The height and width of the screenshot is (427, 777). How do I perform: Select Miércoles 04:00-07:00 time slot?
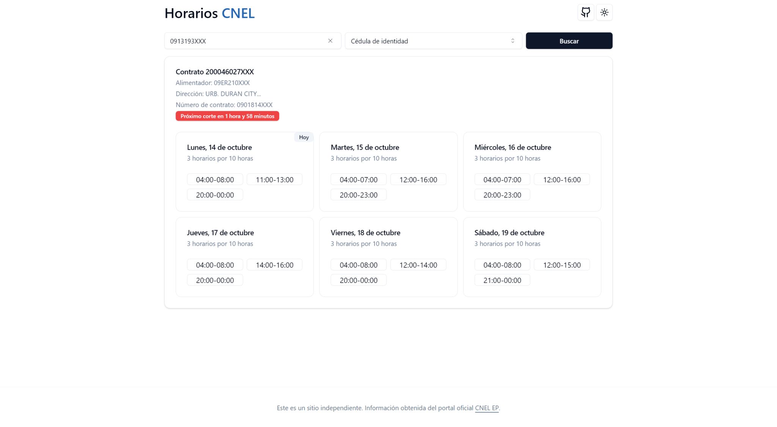(502, 180)
